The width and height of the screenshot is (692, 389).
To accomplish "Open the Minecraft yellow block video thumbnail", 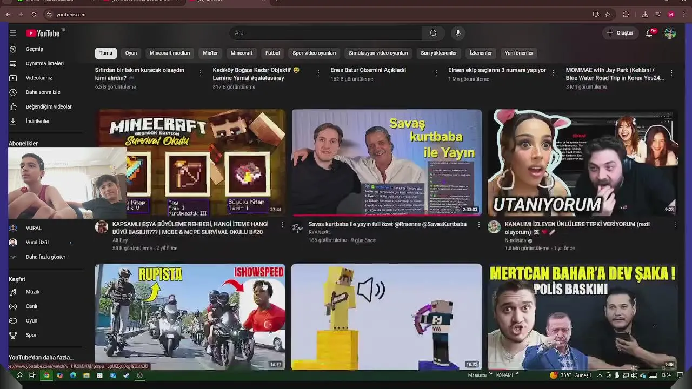I will pyautogui.click(x=387, y=317).
